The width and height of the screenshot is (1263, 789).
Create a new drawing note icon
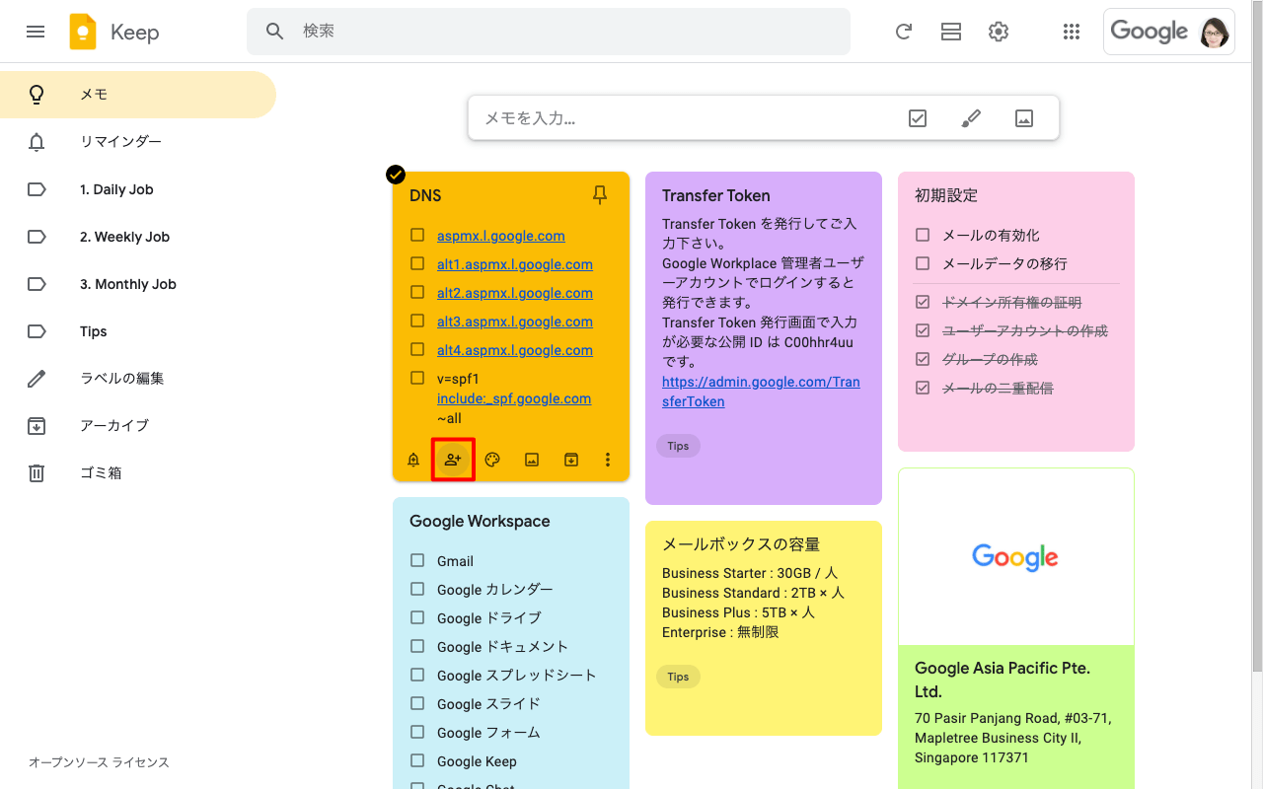(971, 118)
